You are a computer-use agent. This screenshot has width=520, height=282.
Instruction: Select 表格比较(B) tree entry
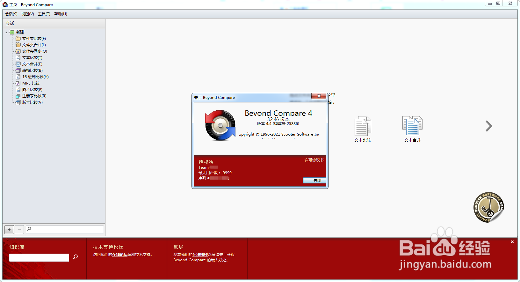coord(32,70)
